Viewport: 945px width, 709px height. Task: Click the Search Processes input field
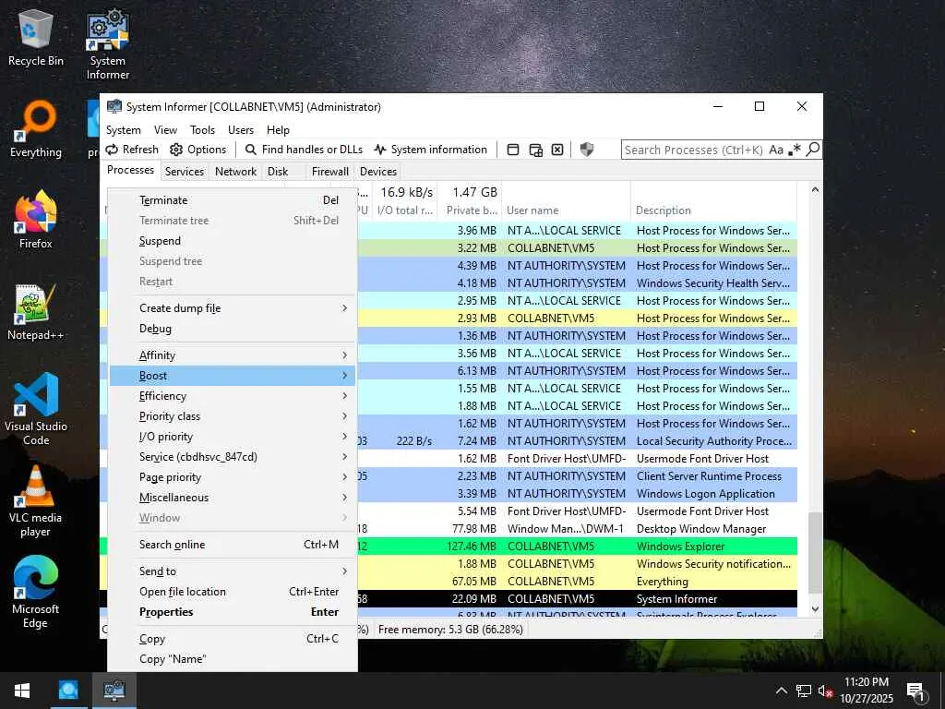tap(694, 150)
